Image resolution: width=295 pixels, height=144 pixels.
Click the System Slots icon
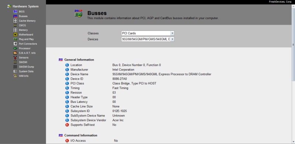(x=15, y=71)
